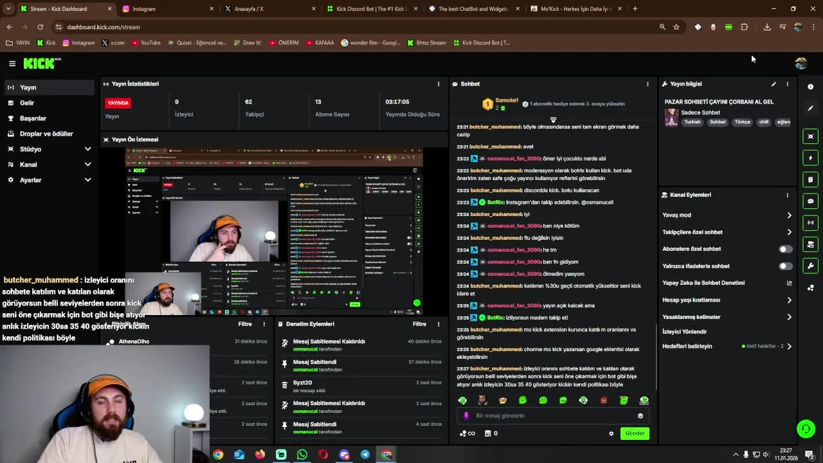This screenshot has width=823, height=463.
Task: Select the red angry emote in quick emotes
Action: point(603,401)
